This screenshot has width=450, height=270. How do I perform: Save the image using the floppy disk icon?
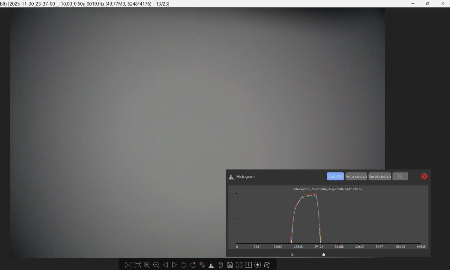point(230,265)
